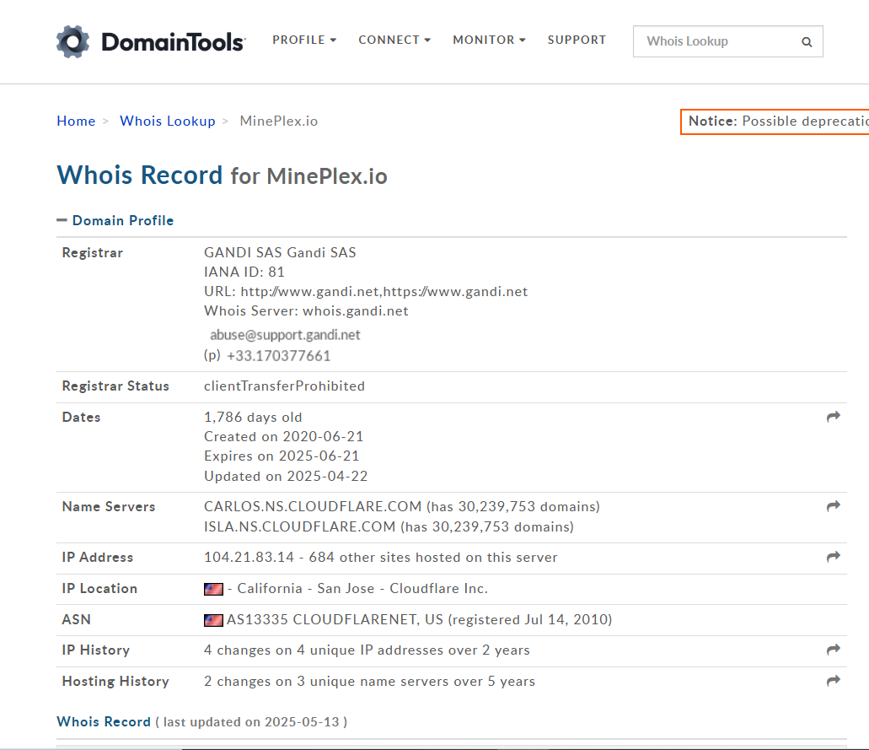Image resolution: width=869 pixels, height=750 pixels.
Task: Click the Dates row label
Action: 81,417
